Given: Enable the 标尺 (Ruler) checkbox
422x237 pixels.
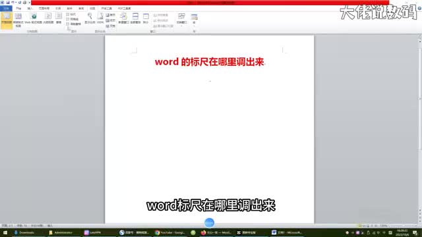Looking at the screenshot, I should pyautogui.click(x=68, y=14).
